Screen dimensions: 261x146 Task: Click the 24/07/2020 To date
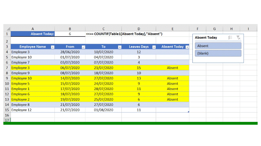tap(103, 84)
